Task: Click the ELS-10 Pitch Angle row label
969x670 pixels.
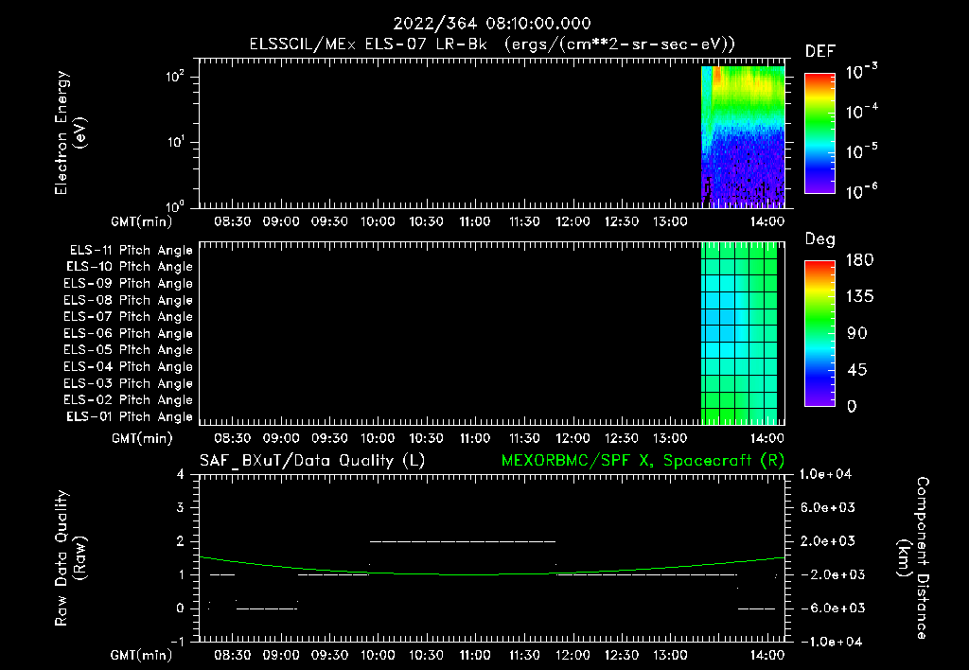Action: (130, 267)
